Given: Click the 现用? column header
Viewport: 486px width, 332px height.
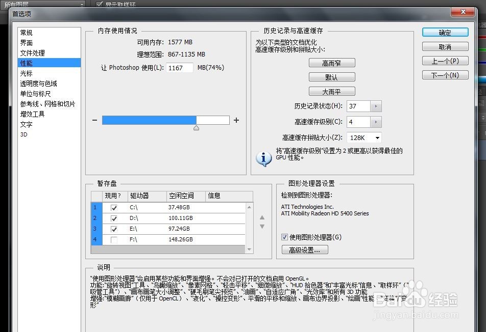Looking at the screenshot, I should 115,196.
